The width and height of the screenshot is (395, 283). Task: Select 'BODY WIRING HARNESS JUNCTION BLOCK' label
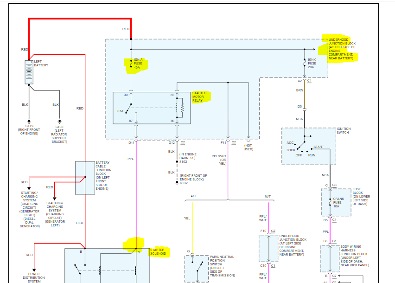pyautogui.click(x=355, y=256)
